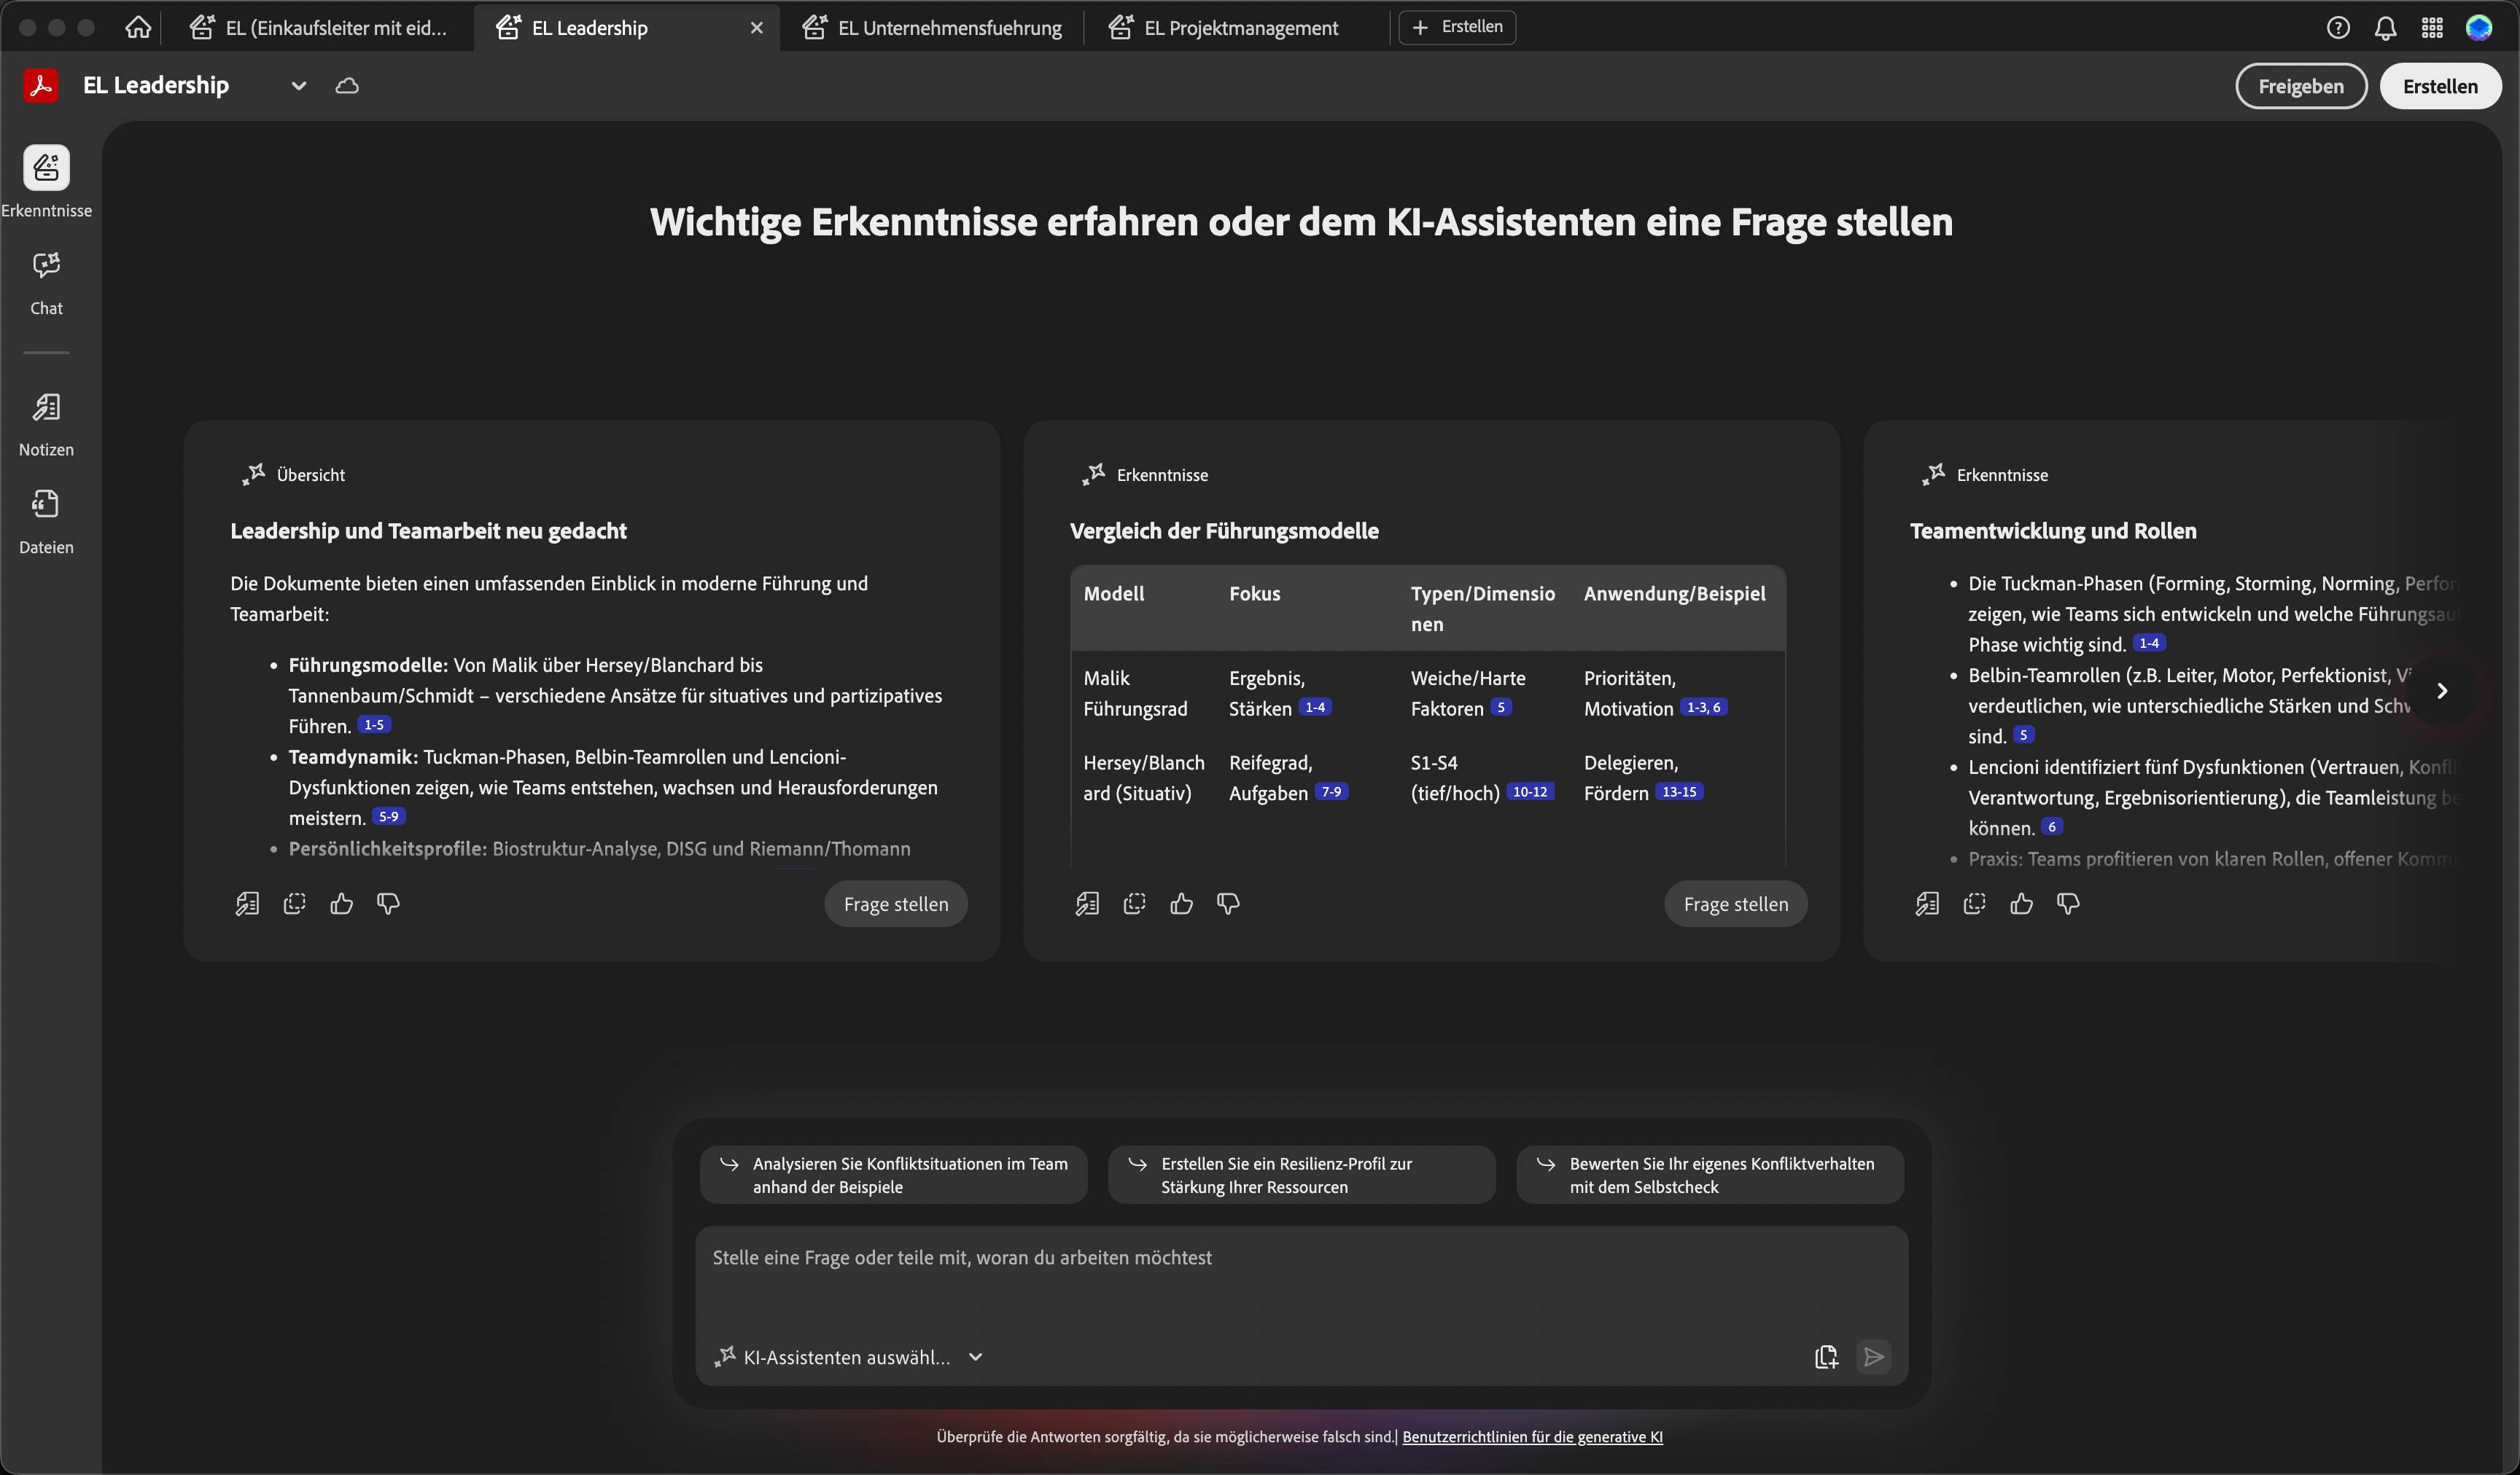Click into the question prompt input field
This screenshot has height=1475, width=2520.
point(1300,1269)
